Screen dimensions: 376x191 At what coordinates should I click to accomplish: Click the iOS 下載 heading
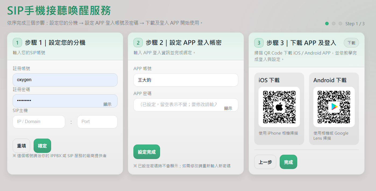click(269, 80)
